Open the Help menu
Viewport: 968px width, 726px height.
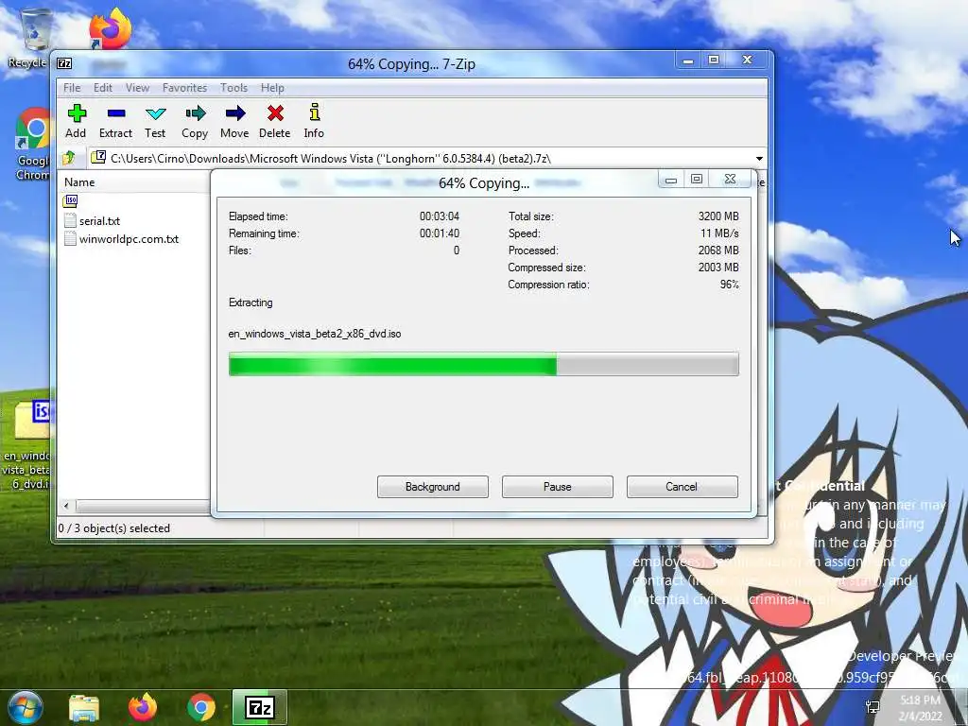click(x=272, y=88)
